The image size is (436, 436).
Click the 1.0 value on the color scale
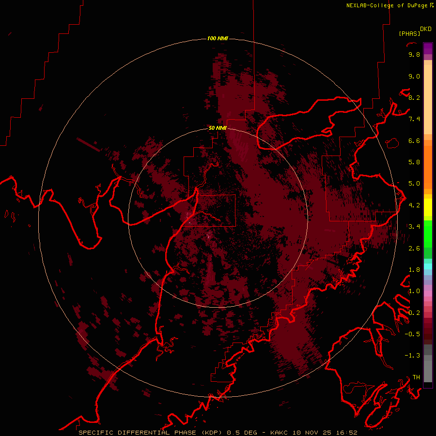point(414,291)
